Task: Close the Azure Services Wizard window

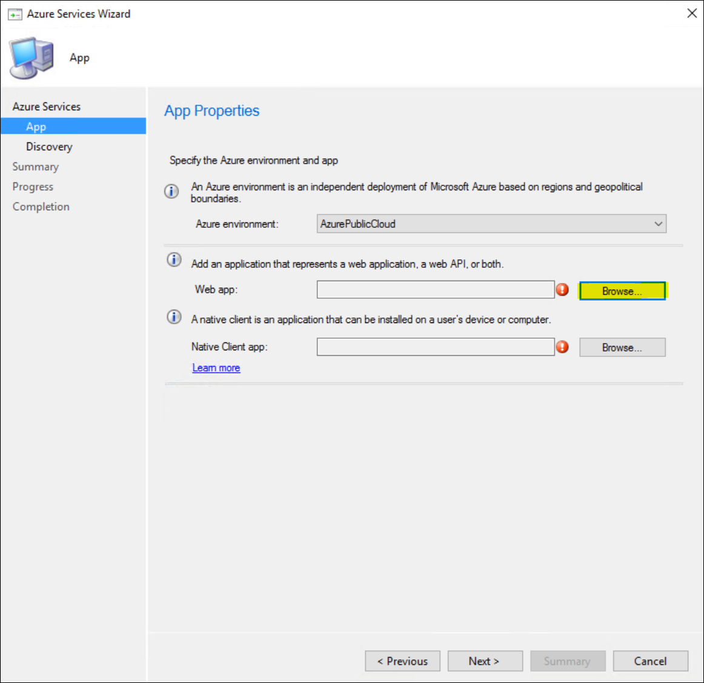Action: click(x=692, y=13)
